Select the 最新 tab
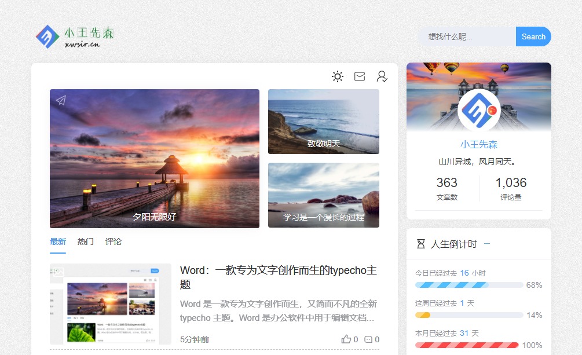This screenshot has height=355, width=582. point(58,241)
